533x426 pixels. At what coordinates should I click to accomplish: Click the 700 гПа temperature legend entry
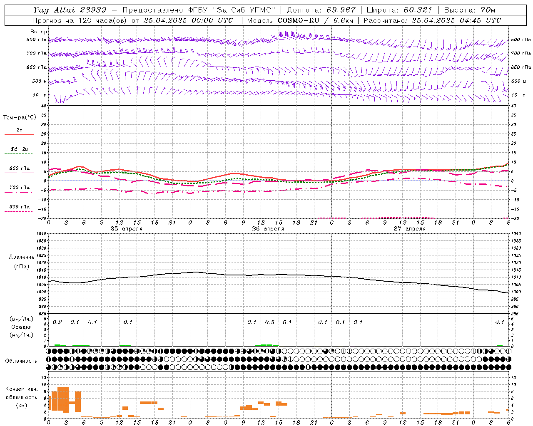point(20,188)
